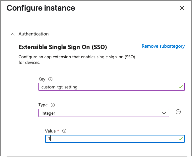The image size is (192, 157).
Task: Focus the Key field containing custom_tgt_setting
Action: click(x=111, y=87)
